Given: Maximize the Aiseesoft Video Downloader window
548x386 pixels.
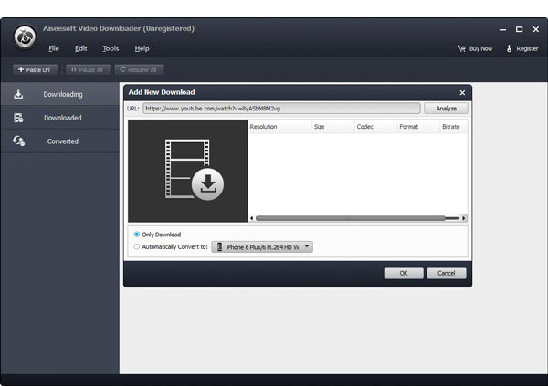Looking at the screenshot, I should pos(520,30).
